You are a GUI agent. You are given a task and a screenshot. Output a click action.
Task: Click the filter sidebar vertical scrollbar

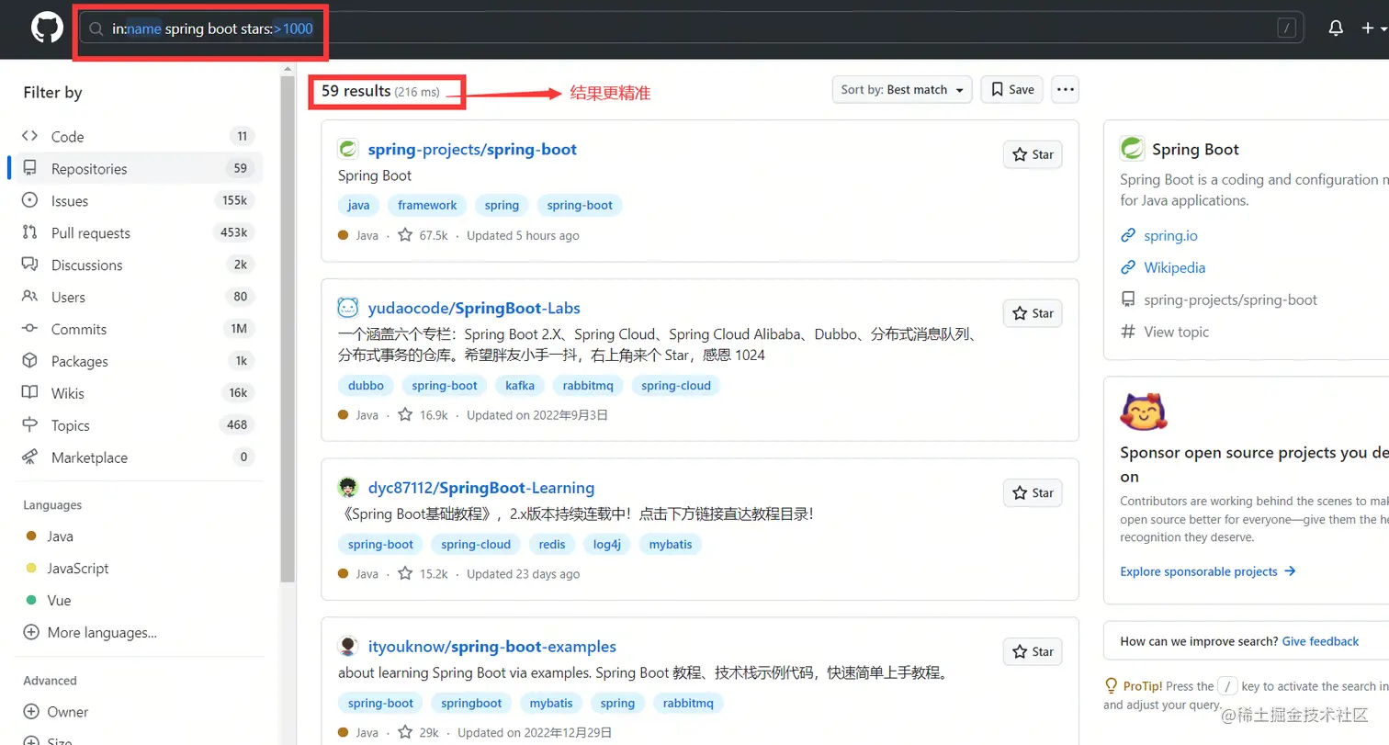pyautogui.click(x=288, y=331)
